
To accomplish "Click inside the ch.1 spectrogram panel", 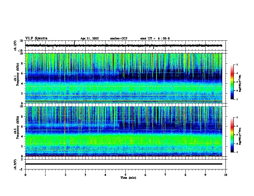I will 123,78.
